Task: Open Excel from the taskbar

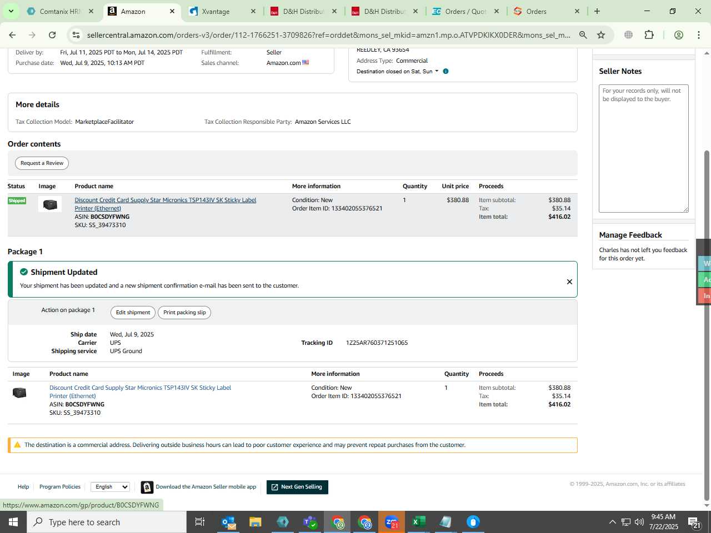Action: pyautogui.click(x=419, y=522)
